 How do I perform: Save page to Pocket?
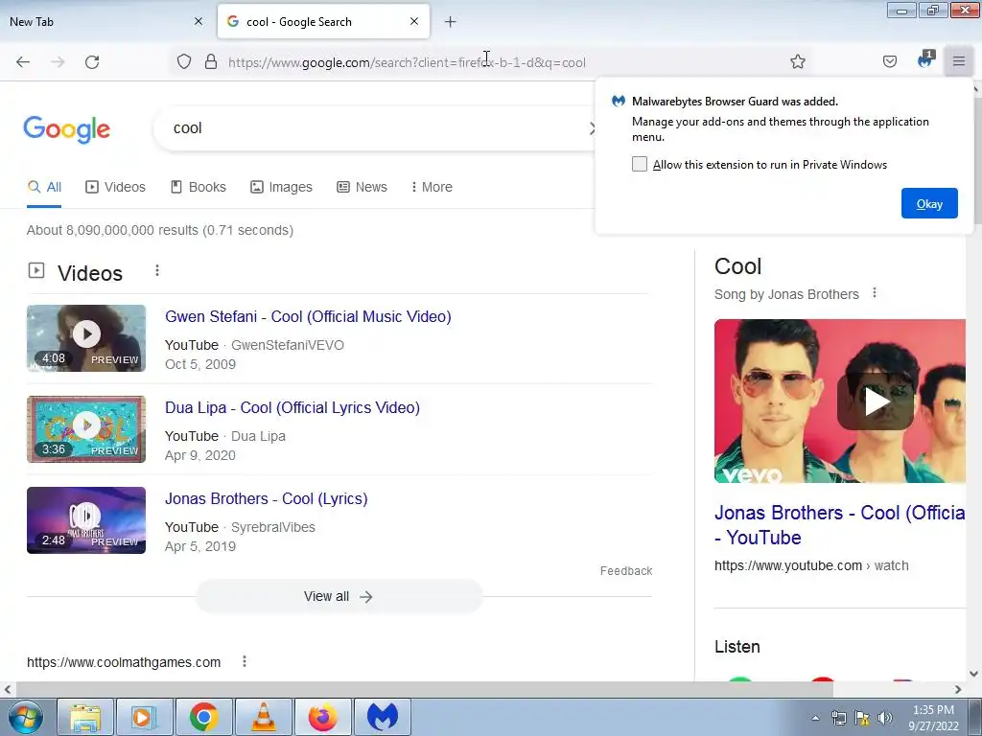(x=889, y=61)
